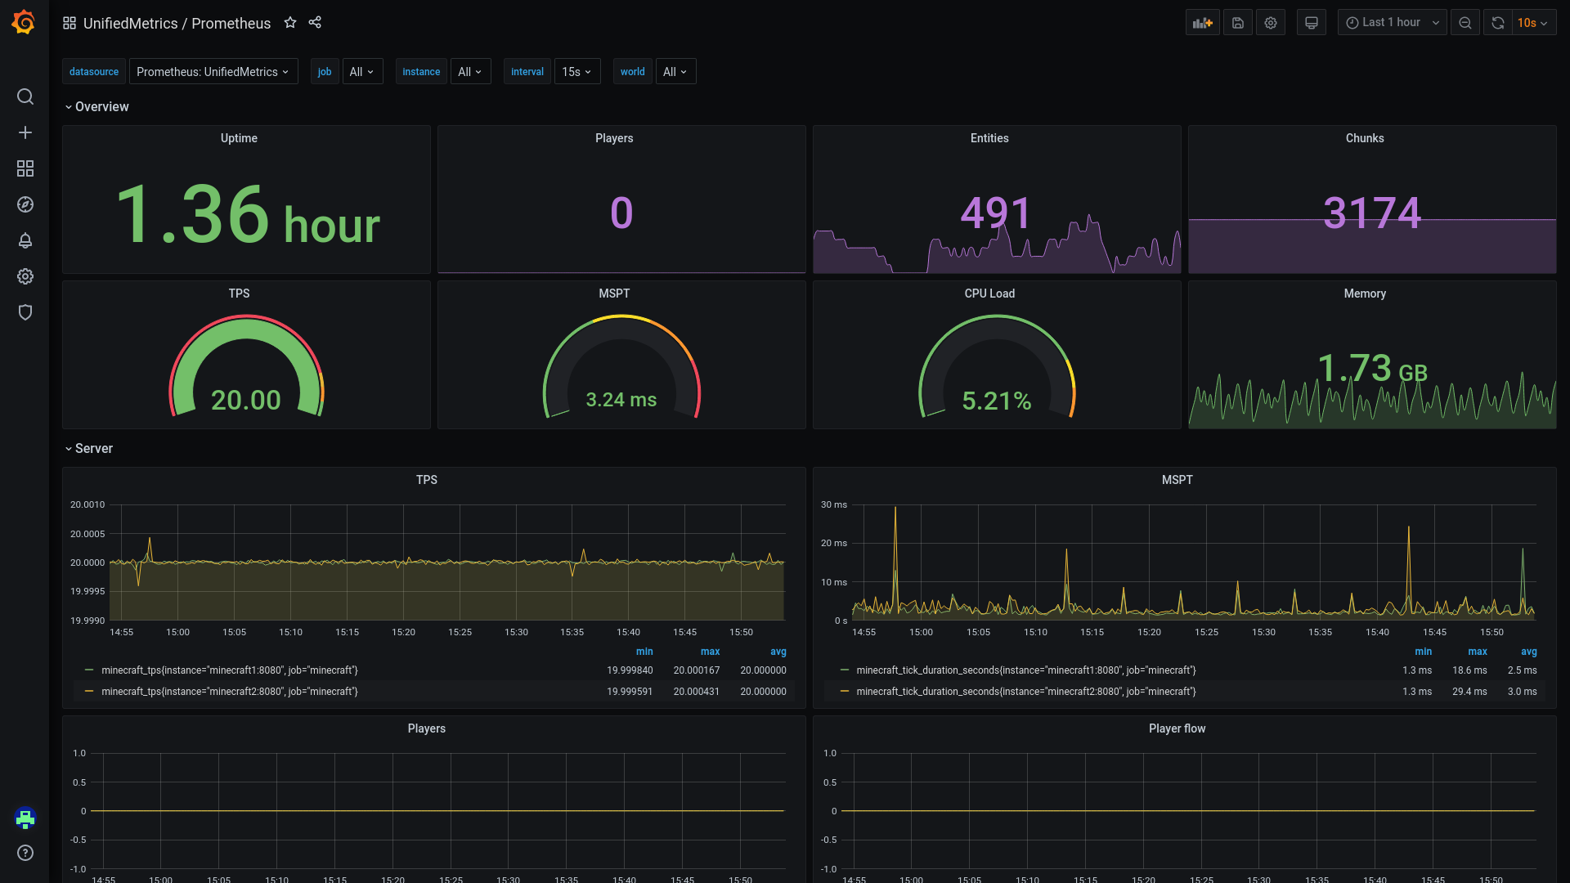Open the Uptime panel title menu

[x=239, y=138]
